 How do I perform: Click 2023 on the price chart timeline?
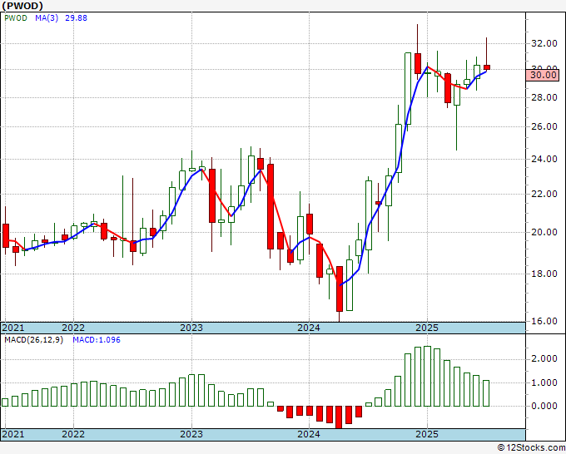click(191, 328)
